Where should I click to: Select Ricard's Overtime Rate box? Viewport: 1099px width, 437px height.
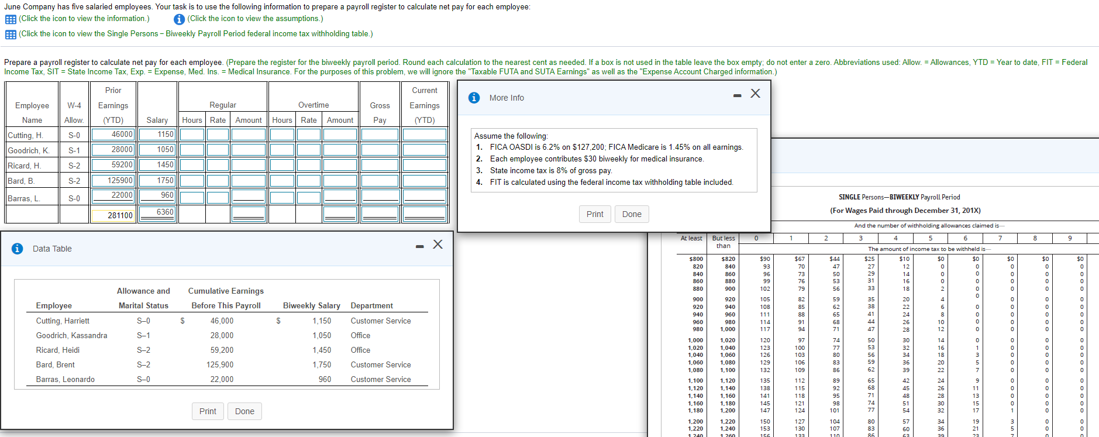tap(309, 165)
